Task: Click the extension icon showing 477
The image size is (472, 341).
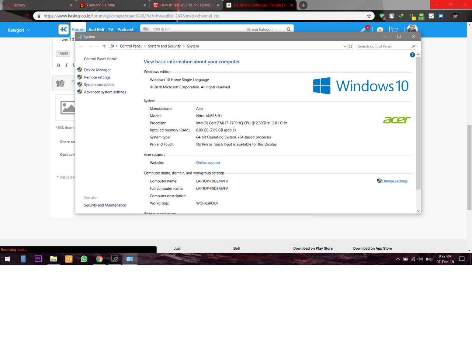Action: [x=421, y=16]
